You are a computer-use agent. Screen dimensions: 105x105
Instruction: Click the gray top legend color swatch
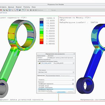pyautogui.click(x=41, y=20)
